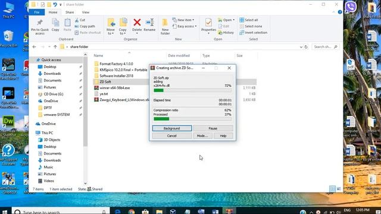Image resolution: width=381 pixels, height=214 pixels.
Task: Click the Search share folder box
Action: coord(326,47)
